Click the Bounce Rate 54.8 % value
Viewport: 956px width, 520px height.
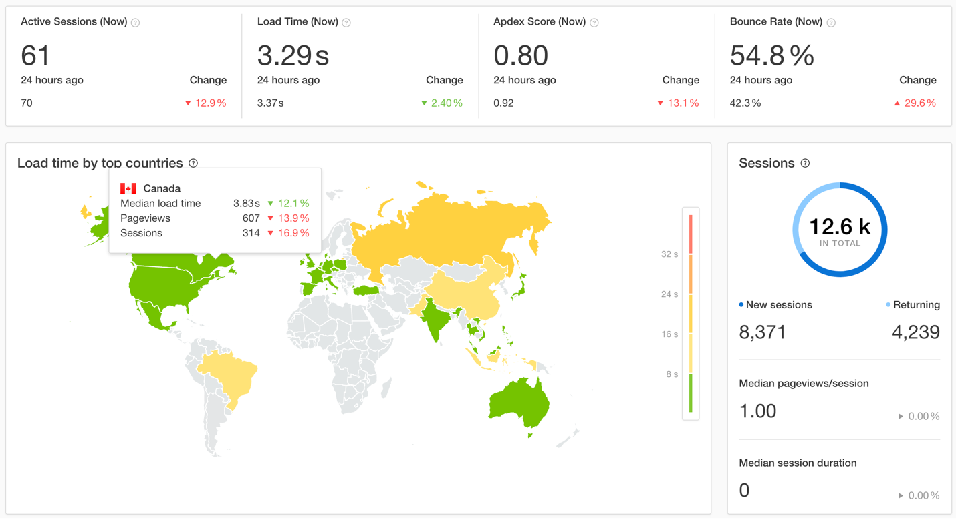771,55
